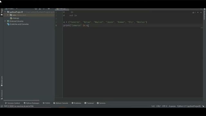The image size is (206, 116).
Task: Click the "Jason" string in tuple
Action: (110, 22)
